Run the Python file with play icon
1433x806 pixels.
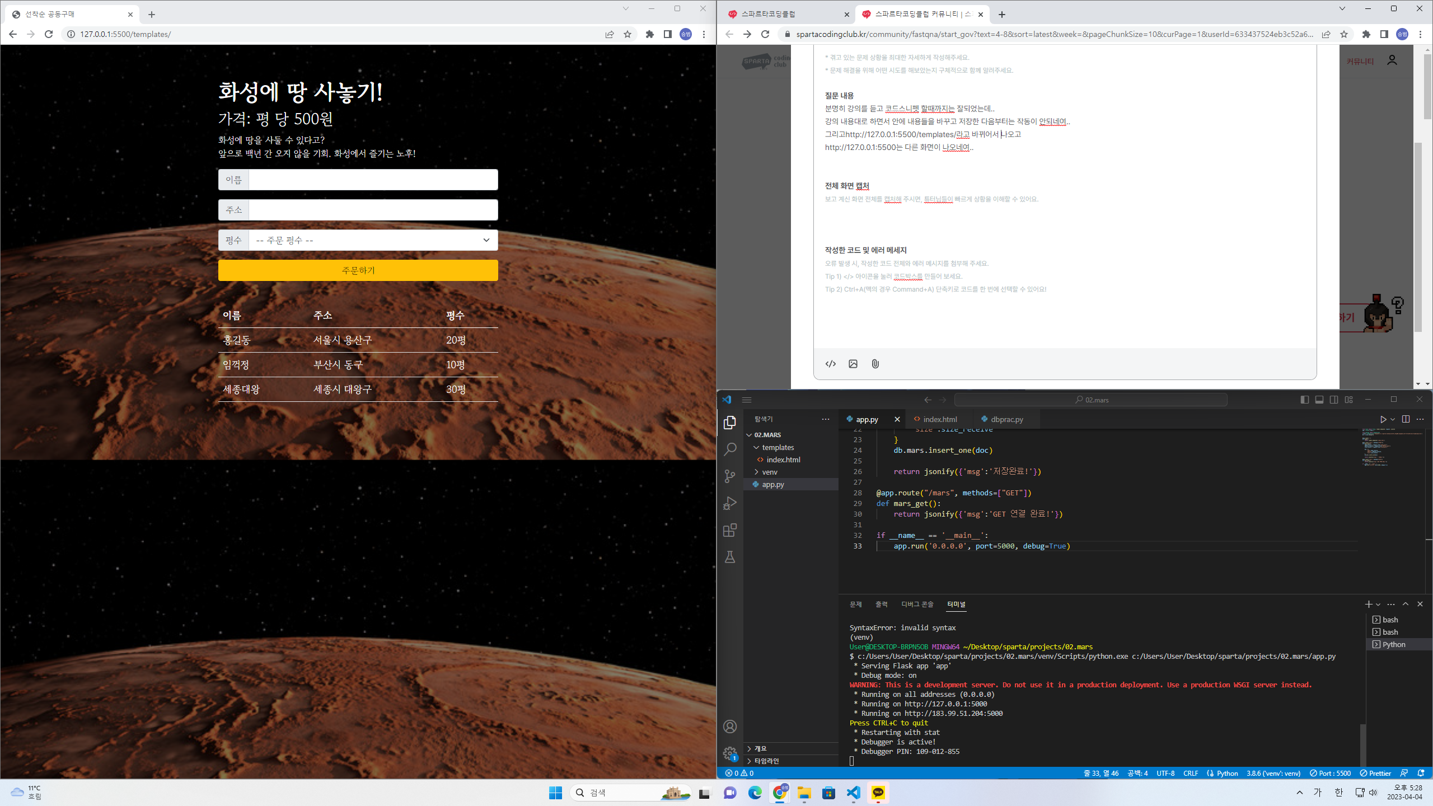point(1383,419)
